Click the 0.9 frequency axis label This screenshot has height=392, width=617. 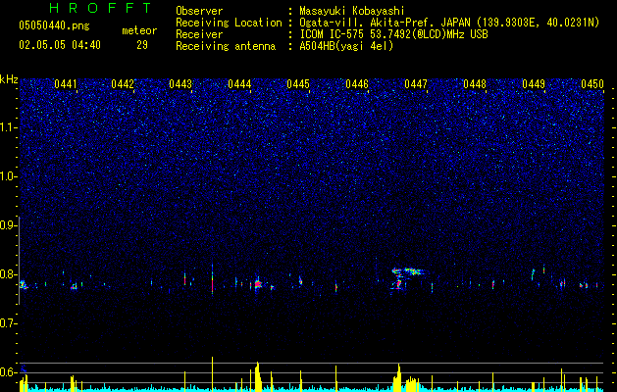click(8, 225)
